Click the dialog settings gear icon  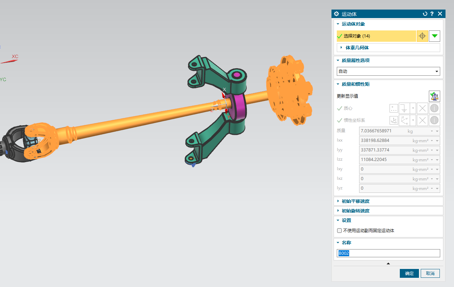tap(336, 14)
